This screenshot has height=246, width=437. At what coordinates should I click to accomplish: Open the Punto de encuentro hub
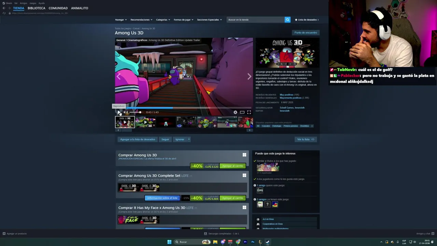point(306,32)
